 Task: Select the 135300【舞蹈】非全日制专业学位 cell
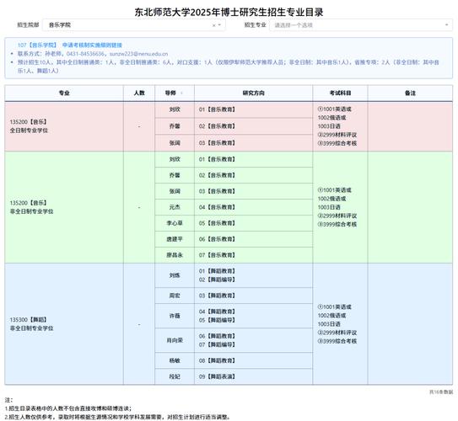click(x=64, y=324)
